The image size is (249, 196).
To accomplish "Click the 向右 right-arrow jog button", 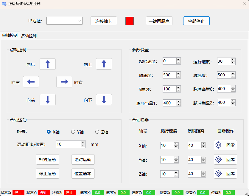I will coord(64,82).
